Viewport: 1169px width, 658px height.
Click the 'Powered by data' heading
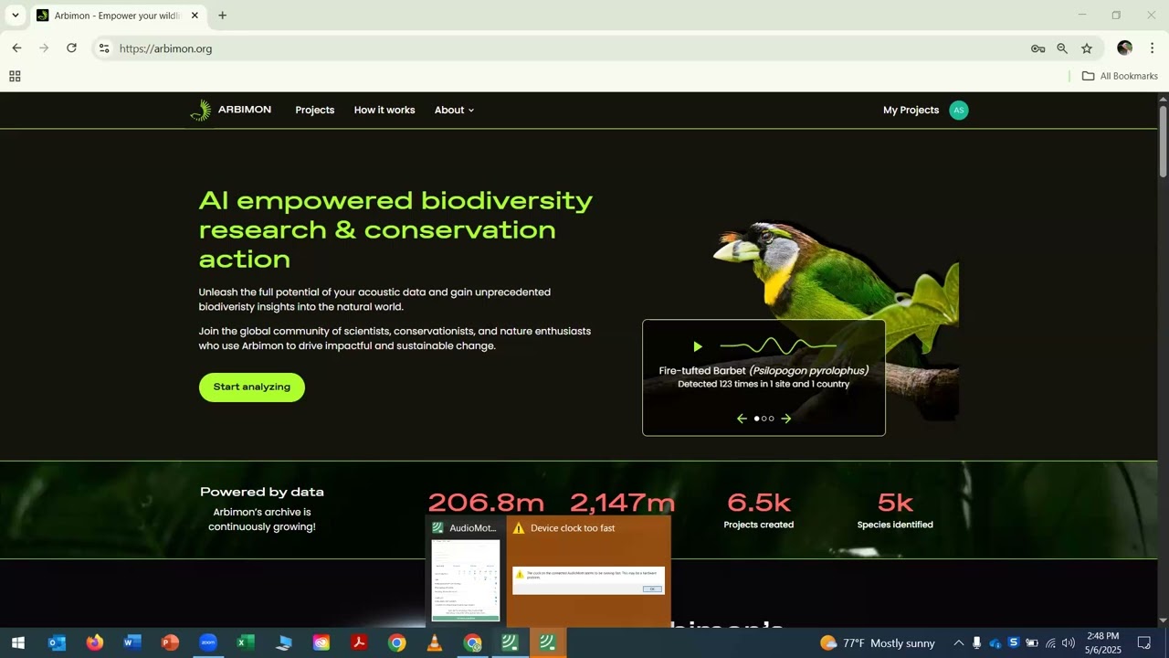[x=262, y=492]
